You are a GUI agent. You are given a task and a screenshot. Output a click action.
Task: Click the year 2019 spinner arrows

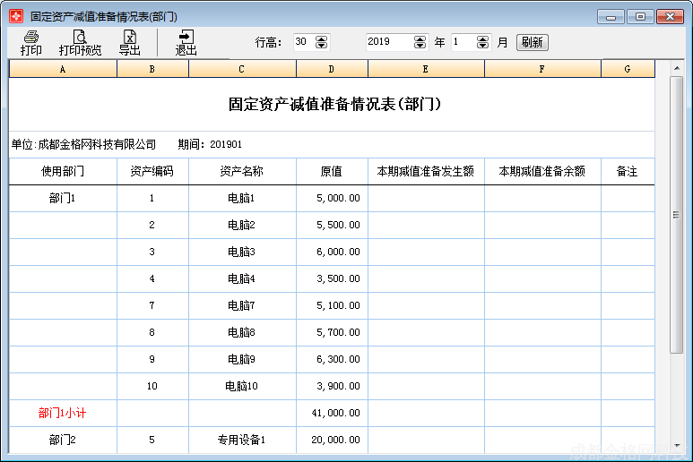tap(420, 42)
